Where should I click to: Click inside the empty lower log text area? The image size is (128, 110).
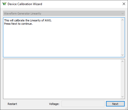click(62, 79)
